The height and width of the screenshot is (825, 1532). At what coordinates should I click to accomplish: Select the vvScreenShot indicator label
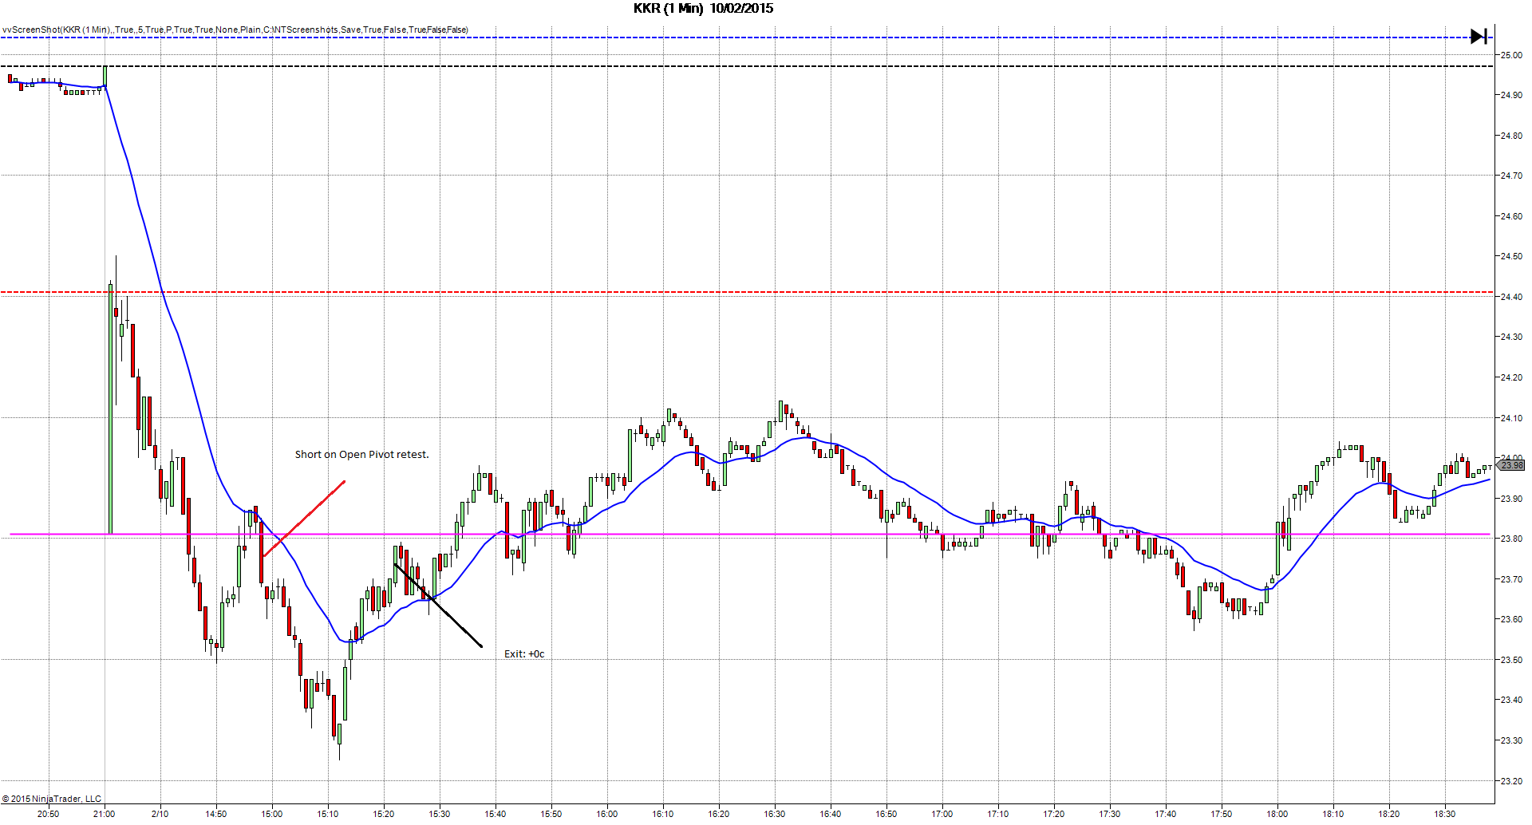coord(235,30)
